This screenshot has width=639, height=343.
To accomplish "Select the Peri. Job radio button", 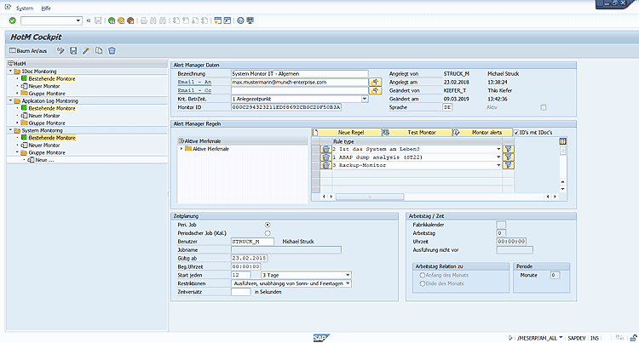I will coord(268,225).
